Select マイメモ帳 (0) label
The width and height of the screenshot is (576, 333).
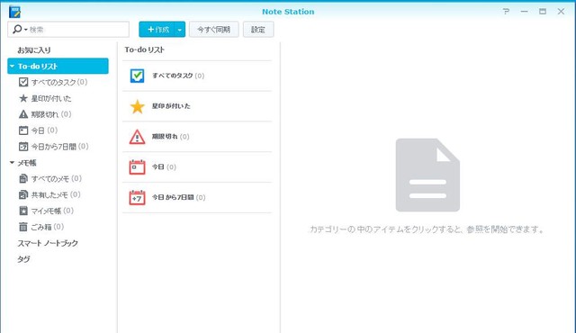pos(52,211)
